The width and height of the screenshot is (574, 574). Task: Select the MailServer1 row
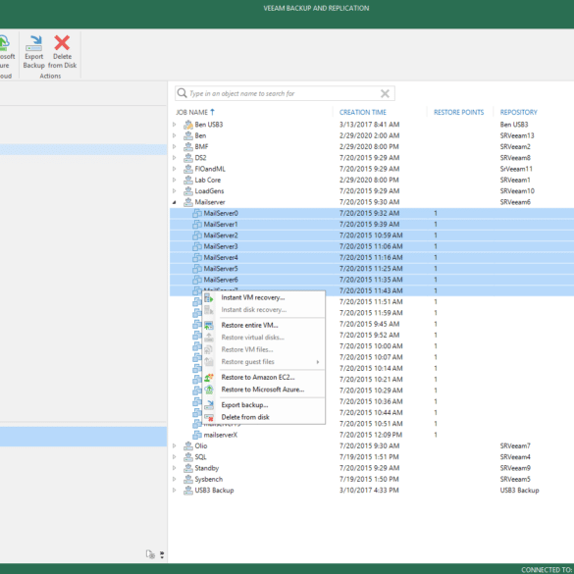coord(372,225)
